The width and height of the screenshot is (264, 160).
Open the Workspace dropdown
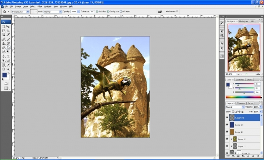172,11
